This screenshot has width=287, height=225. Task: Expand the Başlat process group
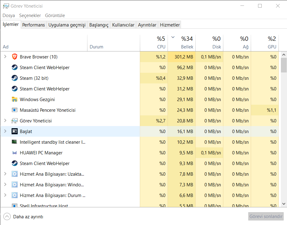coord(5,131)
